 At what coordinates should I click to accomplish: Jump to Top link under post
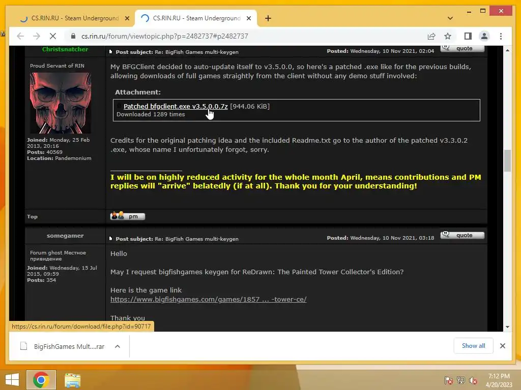click(32, 216)
